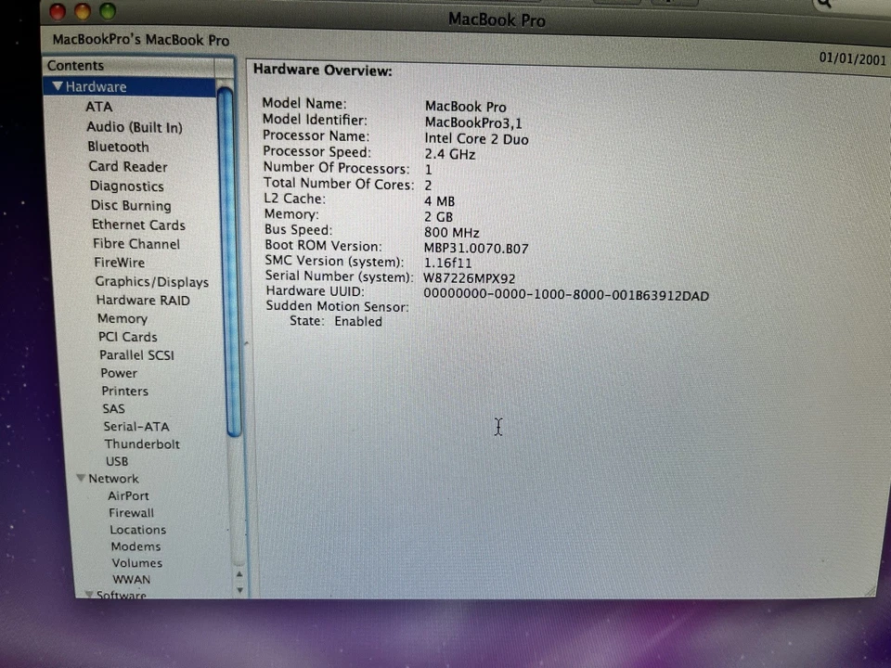Open the Bluetooth hardware section
The image size is (891, 668).
tap(118, 147)
